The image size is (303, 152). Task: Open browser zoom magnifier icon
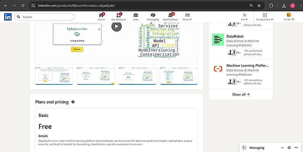tap(251, 6)
